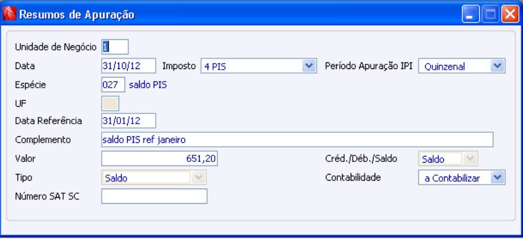The width and height of the screenshot is (523, 239).
Task: Maximize the Resumos de Apuração window
Action: pyautogui.click(x=490, y=15)
